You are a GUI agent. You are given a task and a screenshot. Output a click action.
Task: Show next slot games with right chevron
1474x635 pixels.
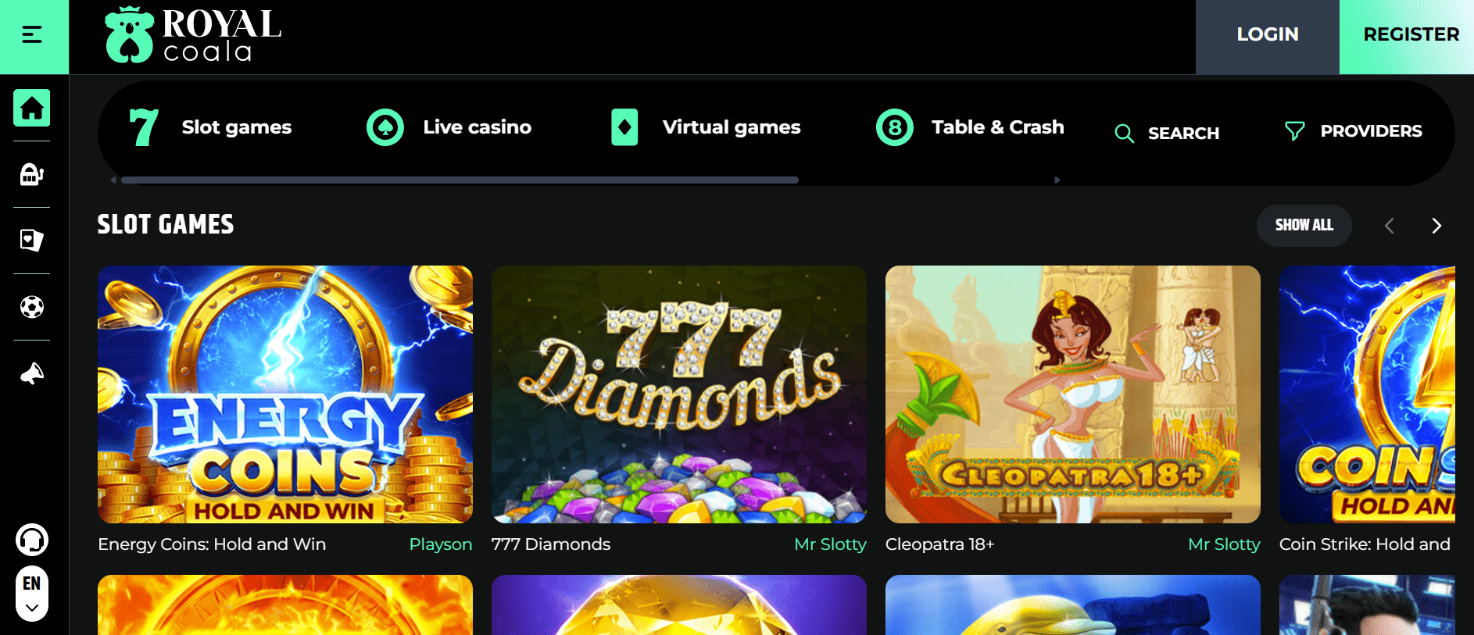coord(1436,226)
